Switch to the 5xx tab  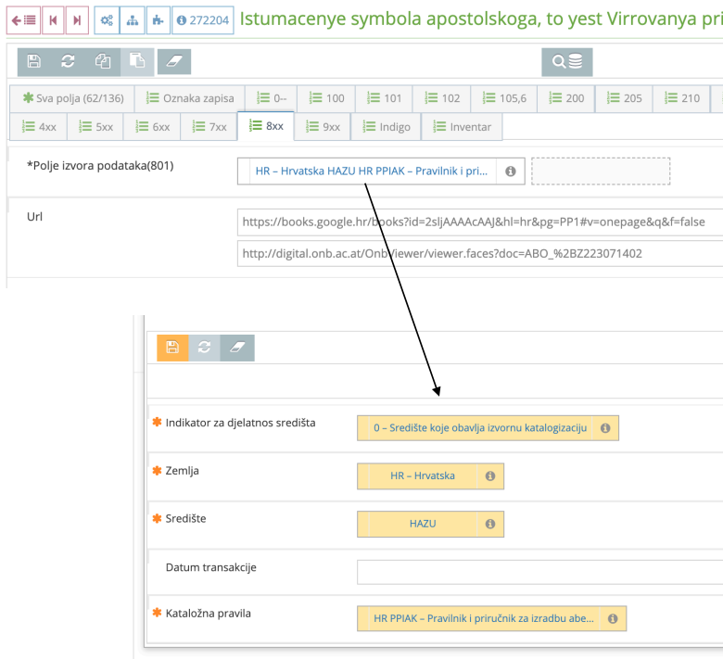tap(95, 126)
